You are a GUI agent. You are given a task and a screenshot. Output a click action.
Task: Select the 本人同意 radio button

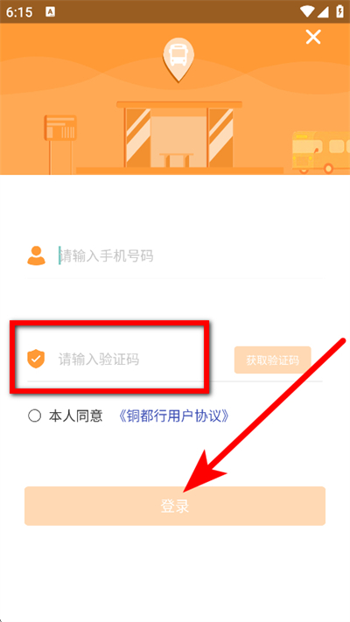coord(34,416)
